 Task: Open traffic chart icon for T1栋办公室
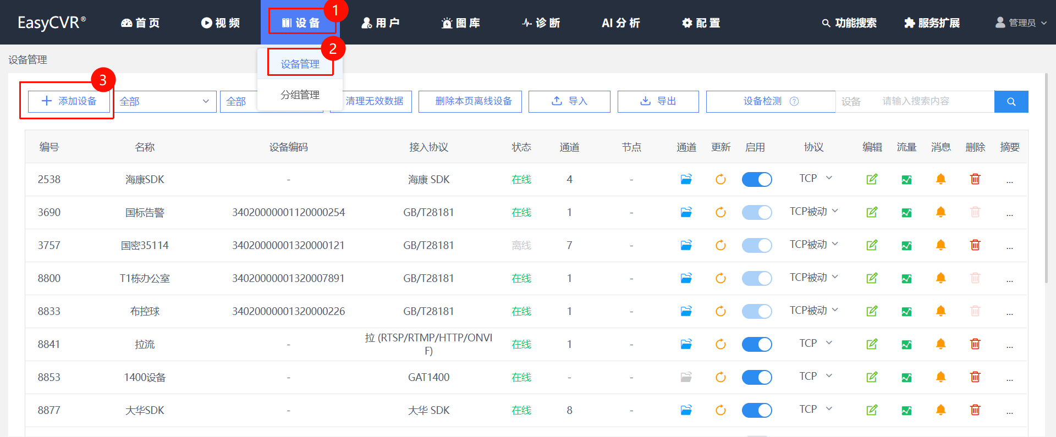(x=906, y=279)
